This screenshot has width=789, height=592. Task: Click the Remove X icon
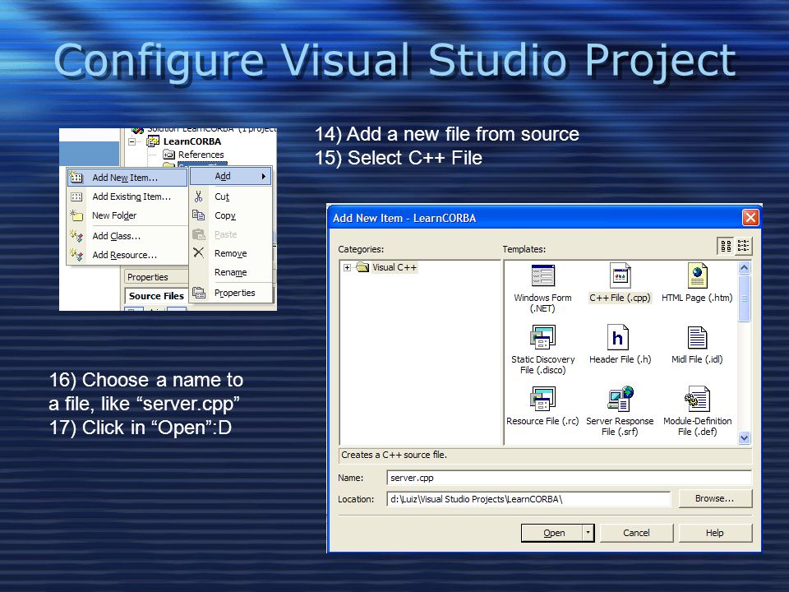pos(199,252)
